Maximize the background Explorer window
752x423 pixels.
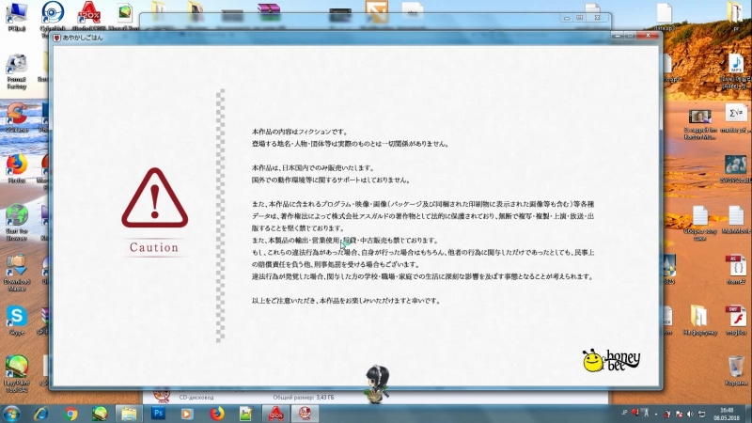tap(579, 17)
